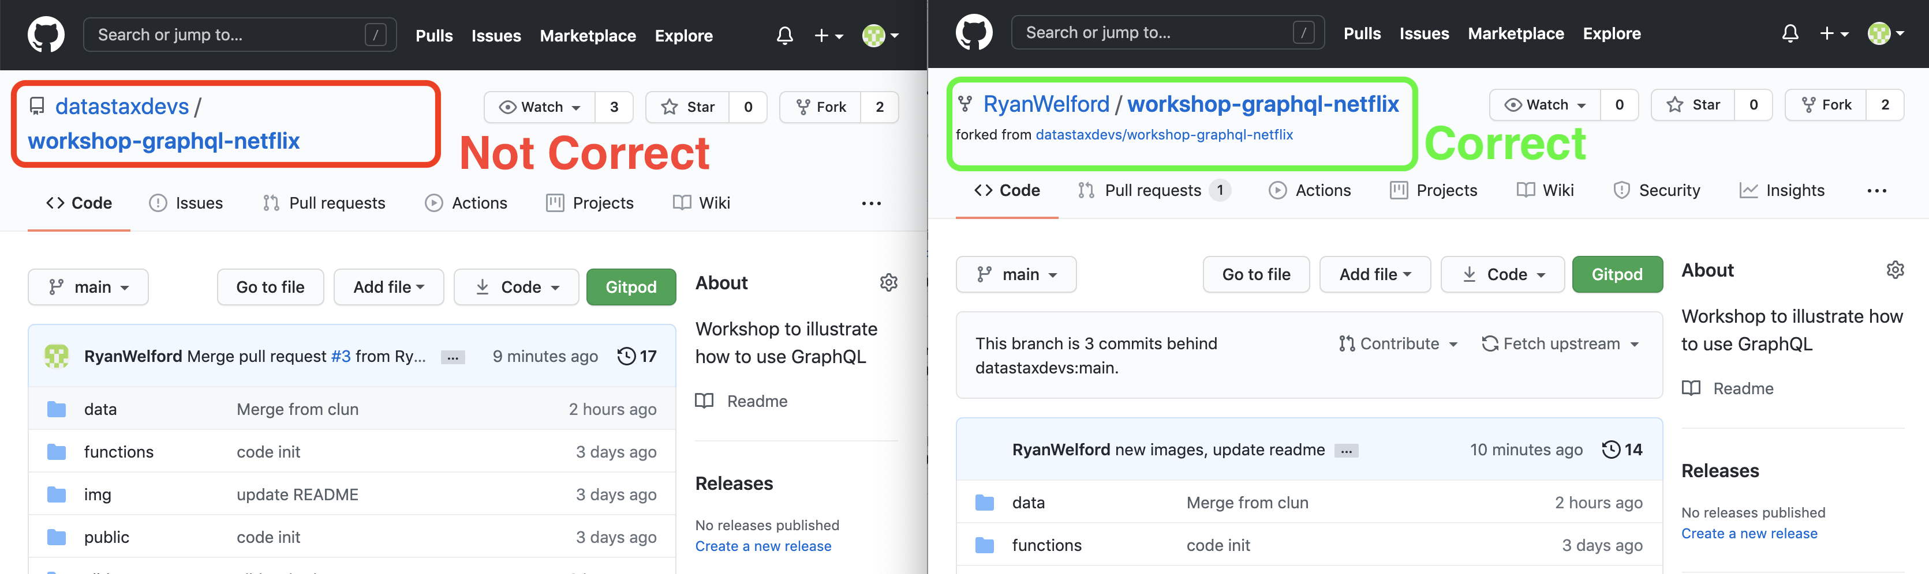The width and height of the screenshot is (1929, 574).
Task: Switch to Actions tab in right window
Action: click(1310, 191)
